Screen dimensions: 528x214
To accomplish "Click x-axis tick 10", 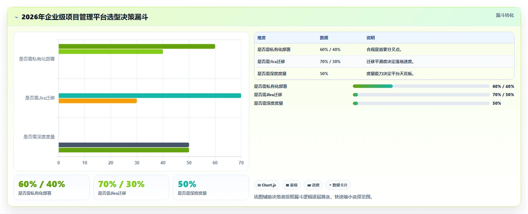I will click(85, 163).
